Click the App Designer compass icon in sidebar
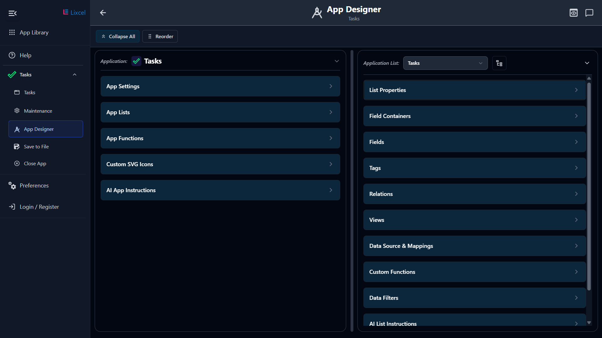Viewport: 602px width, 338px height. click(x=17, y=129)
